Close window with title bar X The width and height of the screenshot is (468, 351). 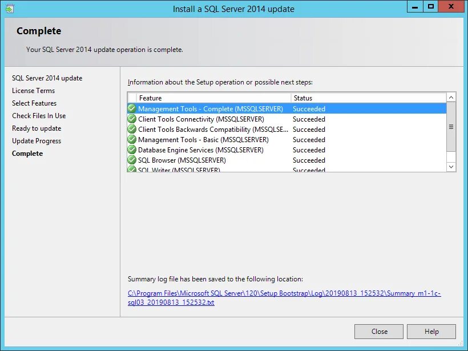tap(451, 7)
